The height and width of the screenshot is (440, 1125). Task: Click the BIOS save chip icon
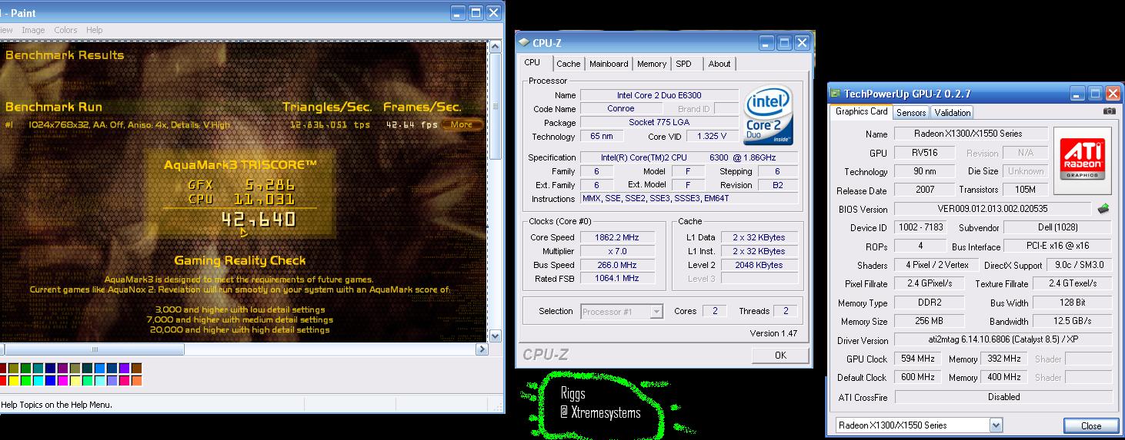(x=1103, y=208)
